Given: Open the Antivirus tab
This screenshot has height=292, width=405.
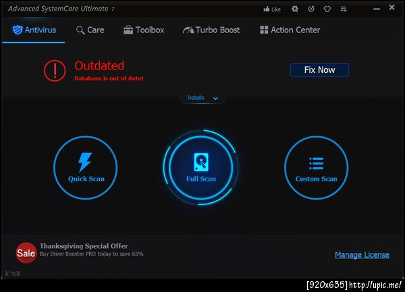Looking at the screenshot, I should (34, 30).
